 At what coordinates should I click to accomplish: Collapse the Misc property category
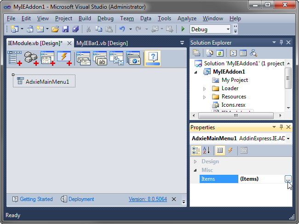point(195,170)
